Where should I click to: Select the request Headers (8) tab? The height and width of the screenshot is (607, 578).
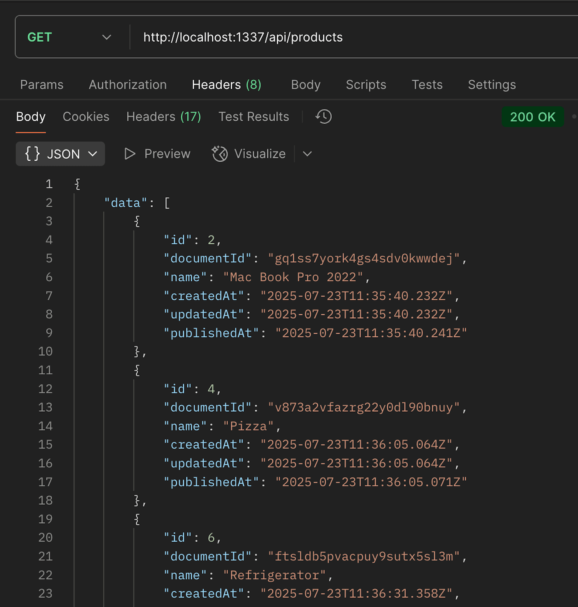226,85
